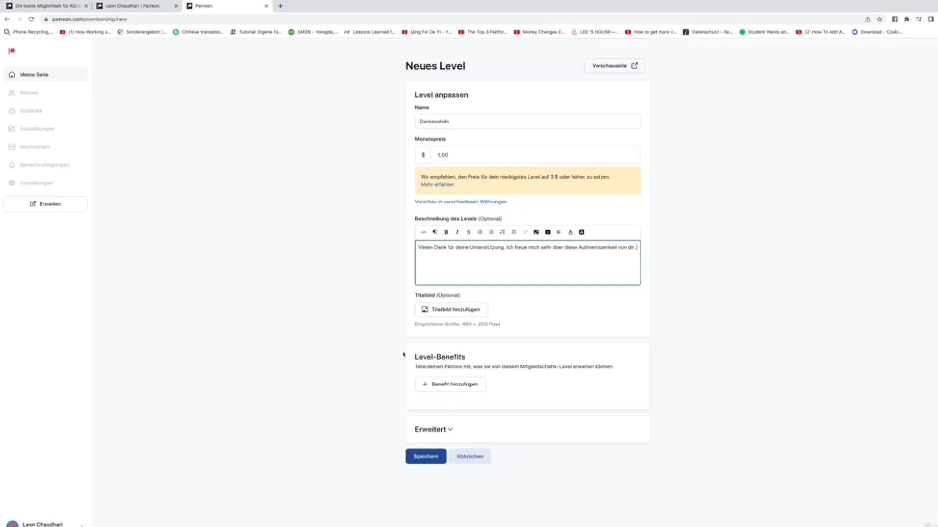This screenshot has width=938, height=527.
Task: Click Benefit hinzufügen to add benefit
Action: 449,384
